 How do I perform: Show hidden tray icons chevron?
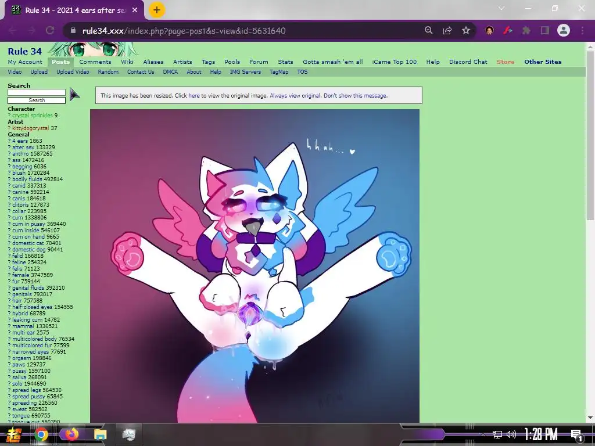[x=483, y=435]
